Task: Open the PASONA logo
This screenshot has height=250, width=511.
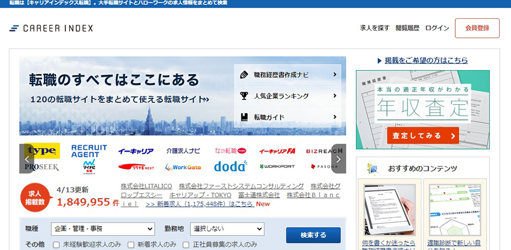Action: tap(324, 166)
